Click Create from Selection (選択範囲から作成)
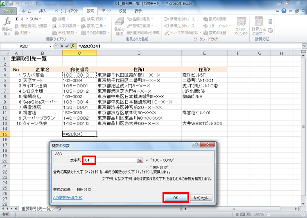This screenshot has width=307, height=218. tap(143, 33)
